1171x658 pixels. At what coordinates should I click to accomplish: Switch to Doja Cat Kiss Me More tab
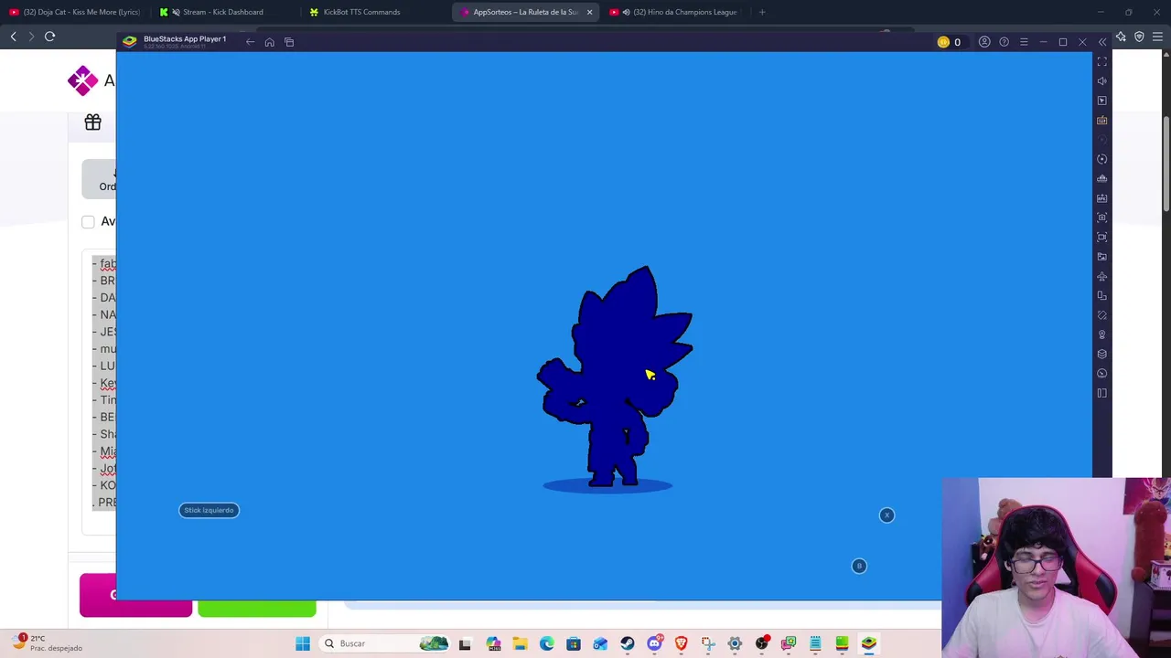click(75, 12)
